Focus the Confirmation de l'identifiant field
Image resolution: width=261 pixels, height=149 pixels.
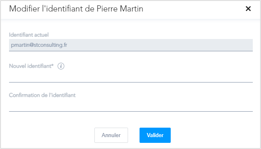131,105
